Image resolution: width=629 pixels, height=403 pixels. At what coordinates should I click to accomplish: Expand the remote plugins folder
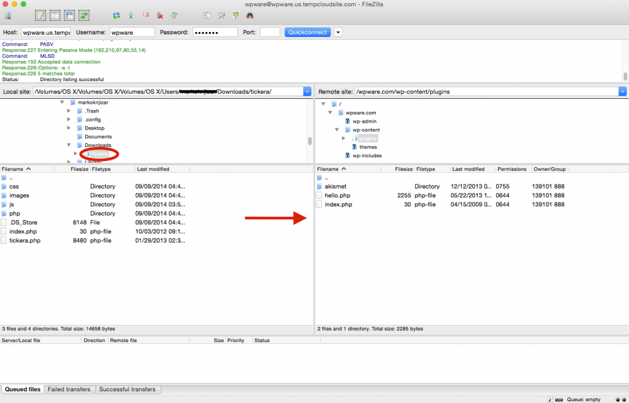point(344,138)
